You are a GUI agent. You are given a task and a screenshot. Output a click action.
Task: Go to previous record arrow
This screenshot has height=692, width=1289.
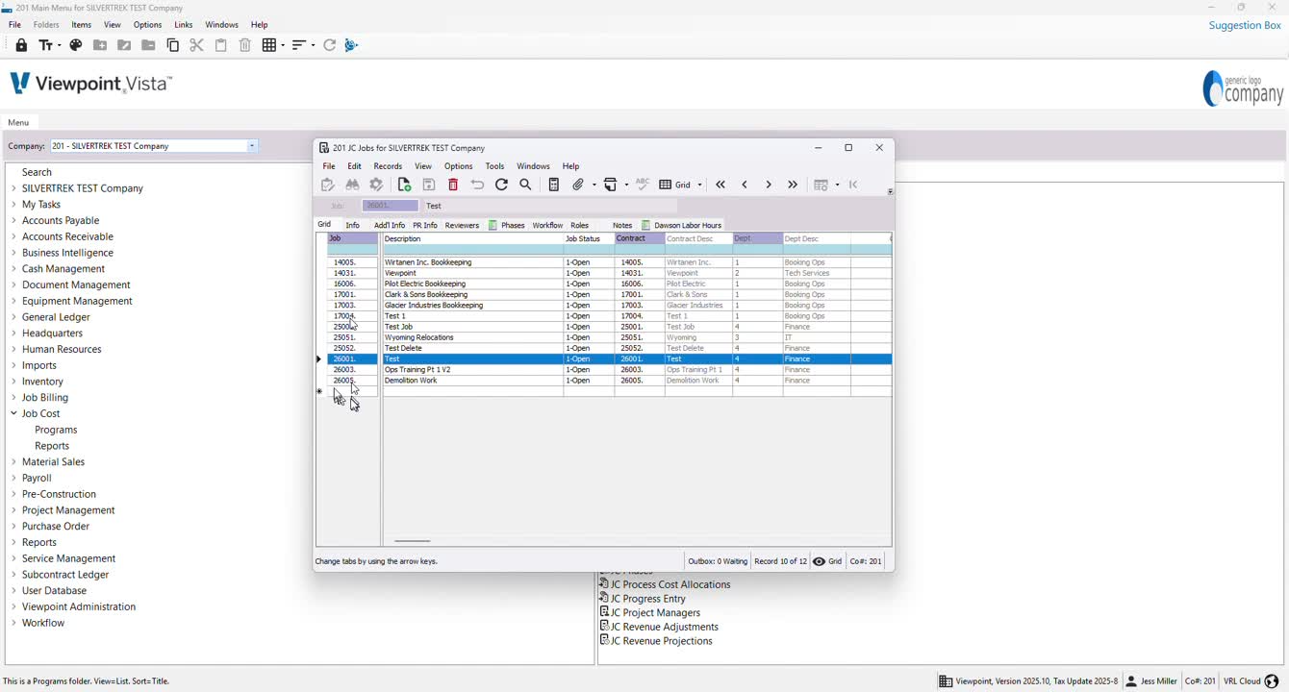click(745, 185)
